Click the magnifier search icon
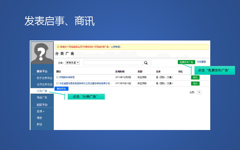The height and width of the screenshot is (150, 240). pos(146,63)
